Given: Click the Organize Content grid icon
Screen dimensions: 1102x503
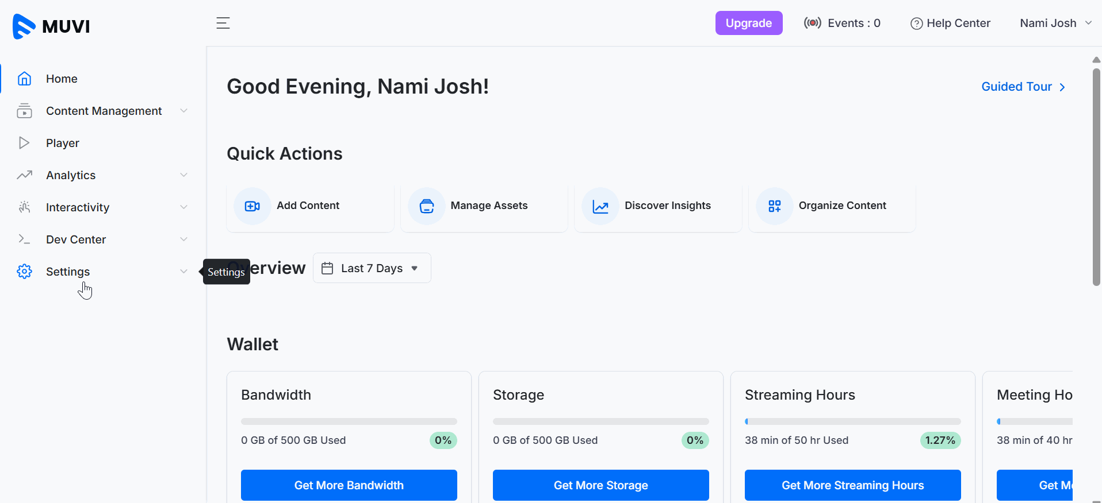Looking at the screenshot, I should (775, 206).
